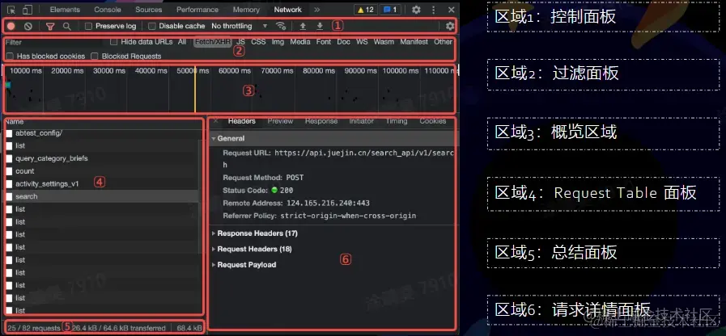Open the Timing detail tab
The image size is (726, 336).
click(397, 121)
